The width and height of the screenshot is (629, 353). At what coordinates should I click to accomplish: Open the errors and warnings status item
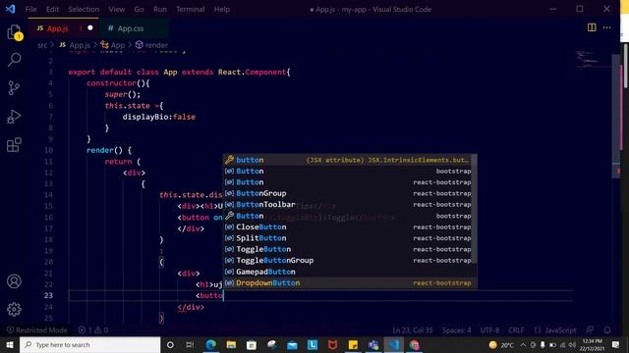(93, 330)
